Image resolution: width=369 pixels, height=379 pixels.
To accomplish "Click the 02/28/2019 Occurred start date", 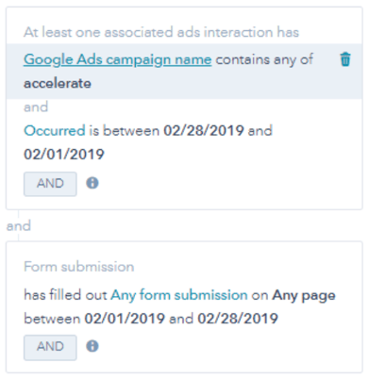I will click(x=204, y=130).
